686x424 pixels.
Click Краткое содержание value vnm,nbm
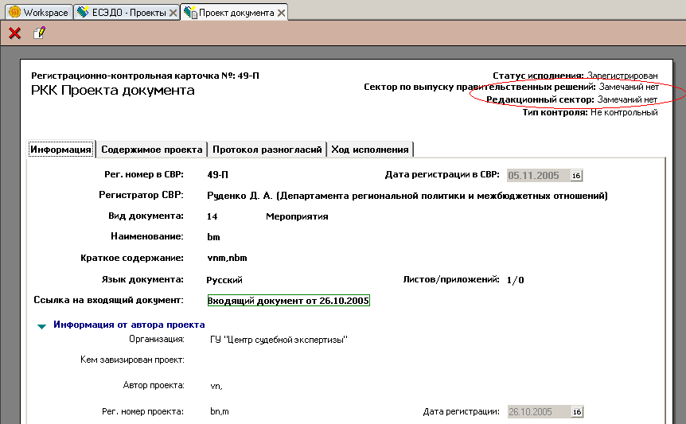pos(227,258)
